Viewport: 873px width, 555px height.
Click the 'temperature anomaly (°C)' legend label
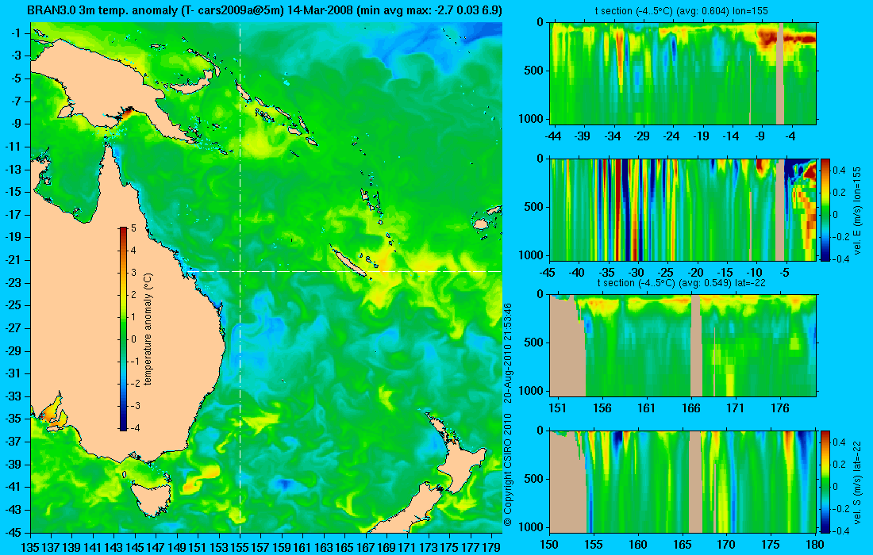[x=148, y=329]
